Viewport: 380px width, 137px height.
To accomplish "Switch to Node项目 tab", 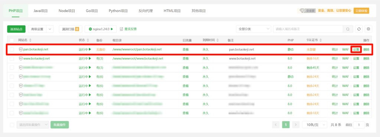I will (67, 11).
